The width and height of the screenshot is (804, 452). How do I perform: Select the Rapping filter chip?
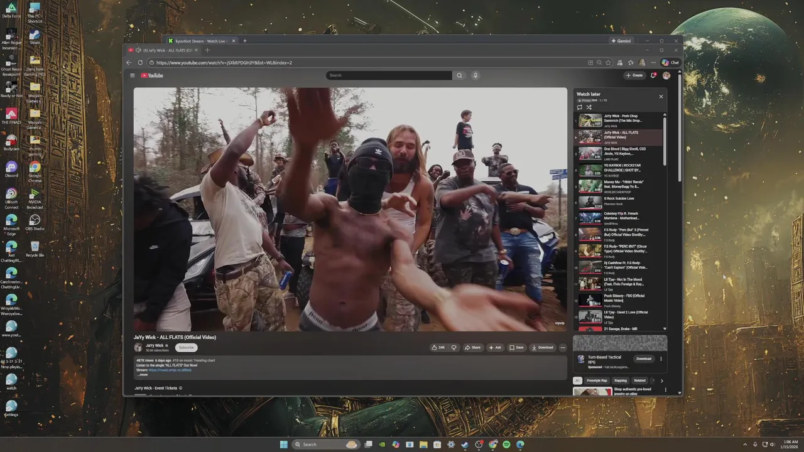(621, 380)
